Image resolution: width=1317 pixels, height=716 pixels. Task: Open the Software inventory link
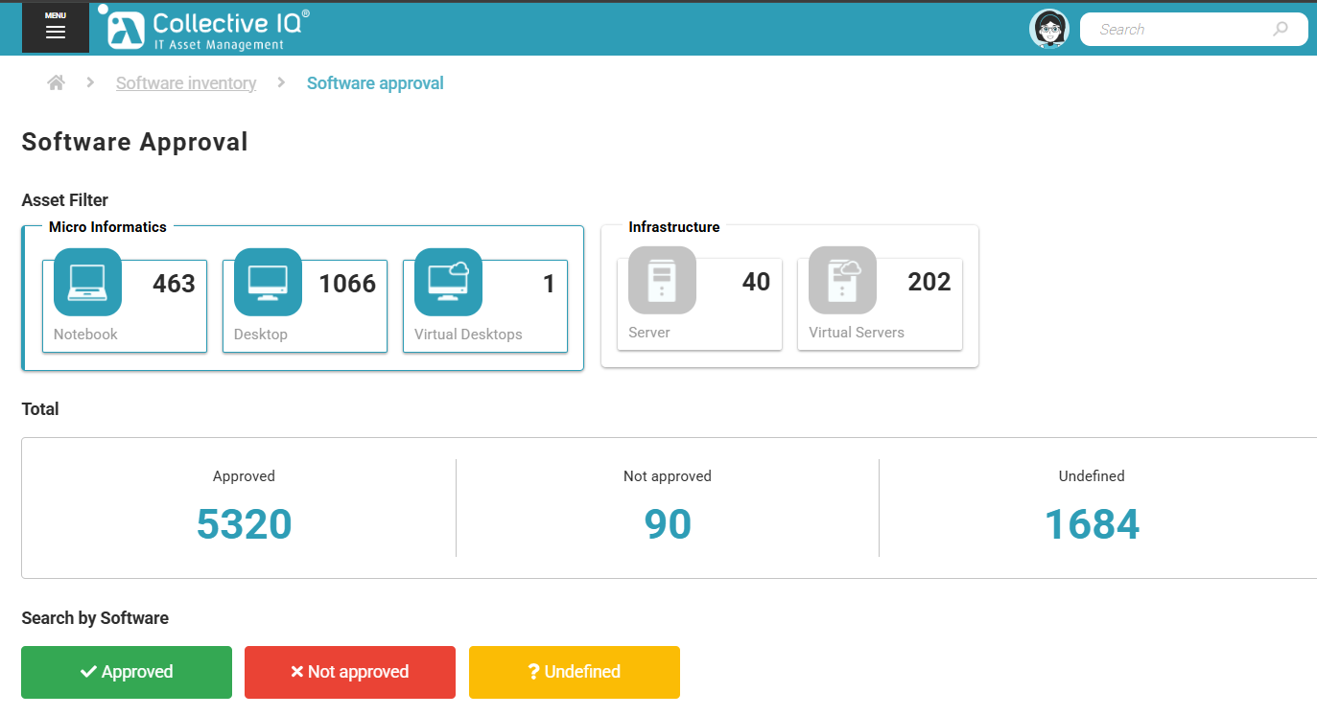pyautogui.click(x=185, y=82)
